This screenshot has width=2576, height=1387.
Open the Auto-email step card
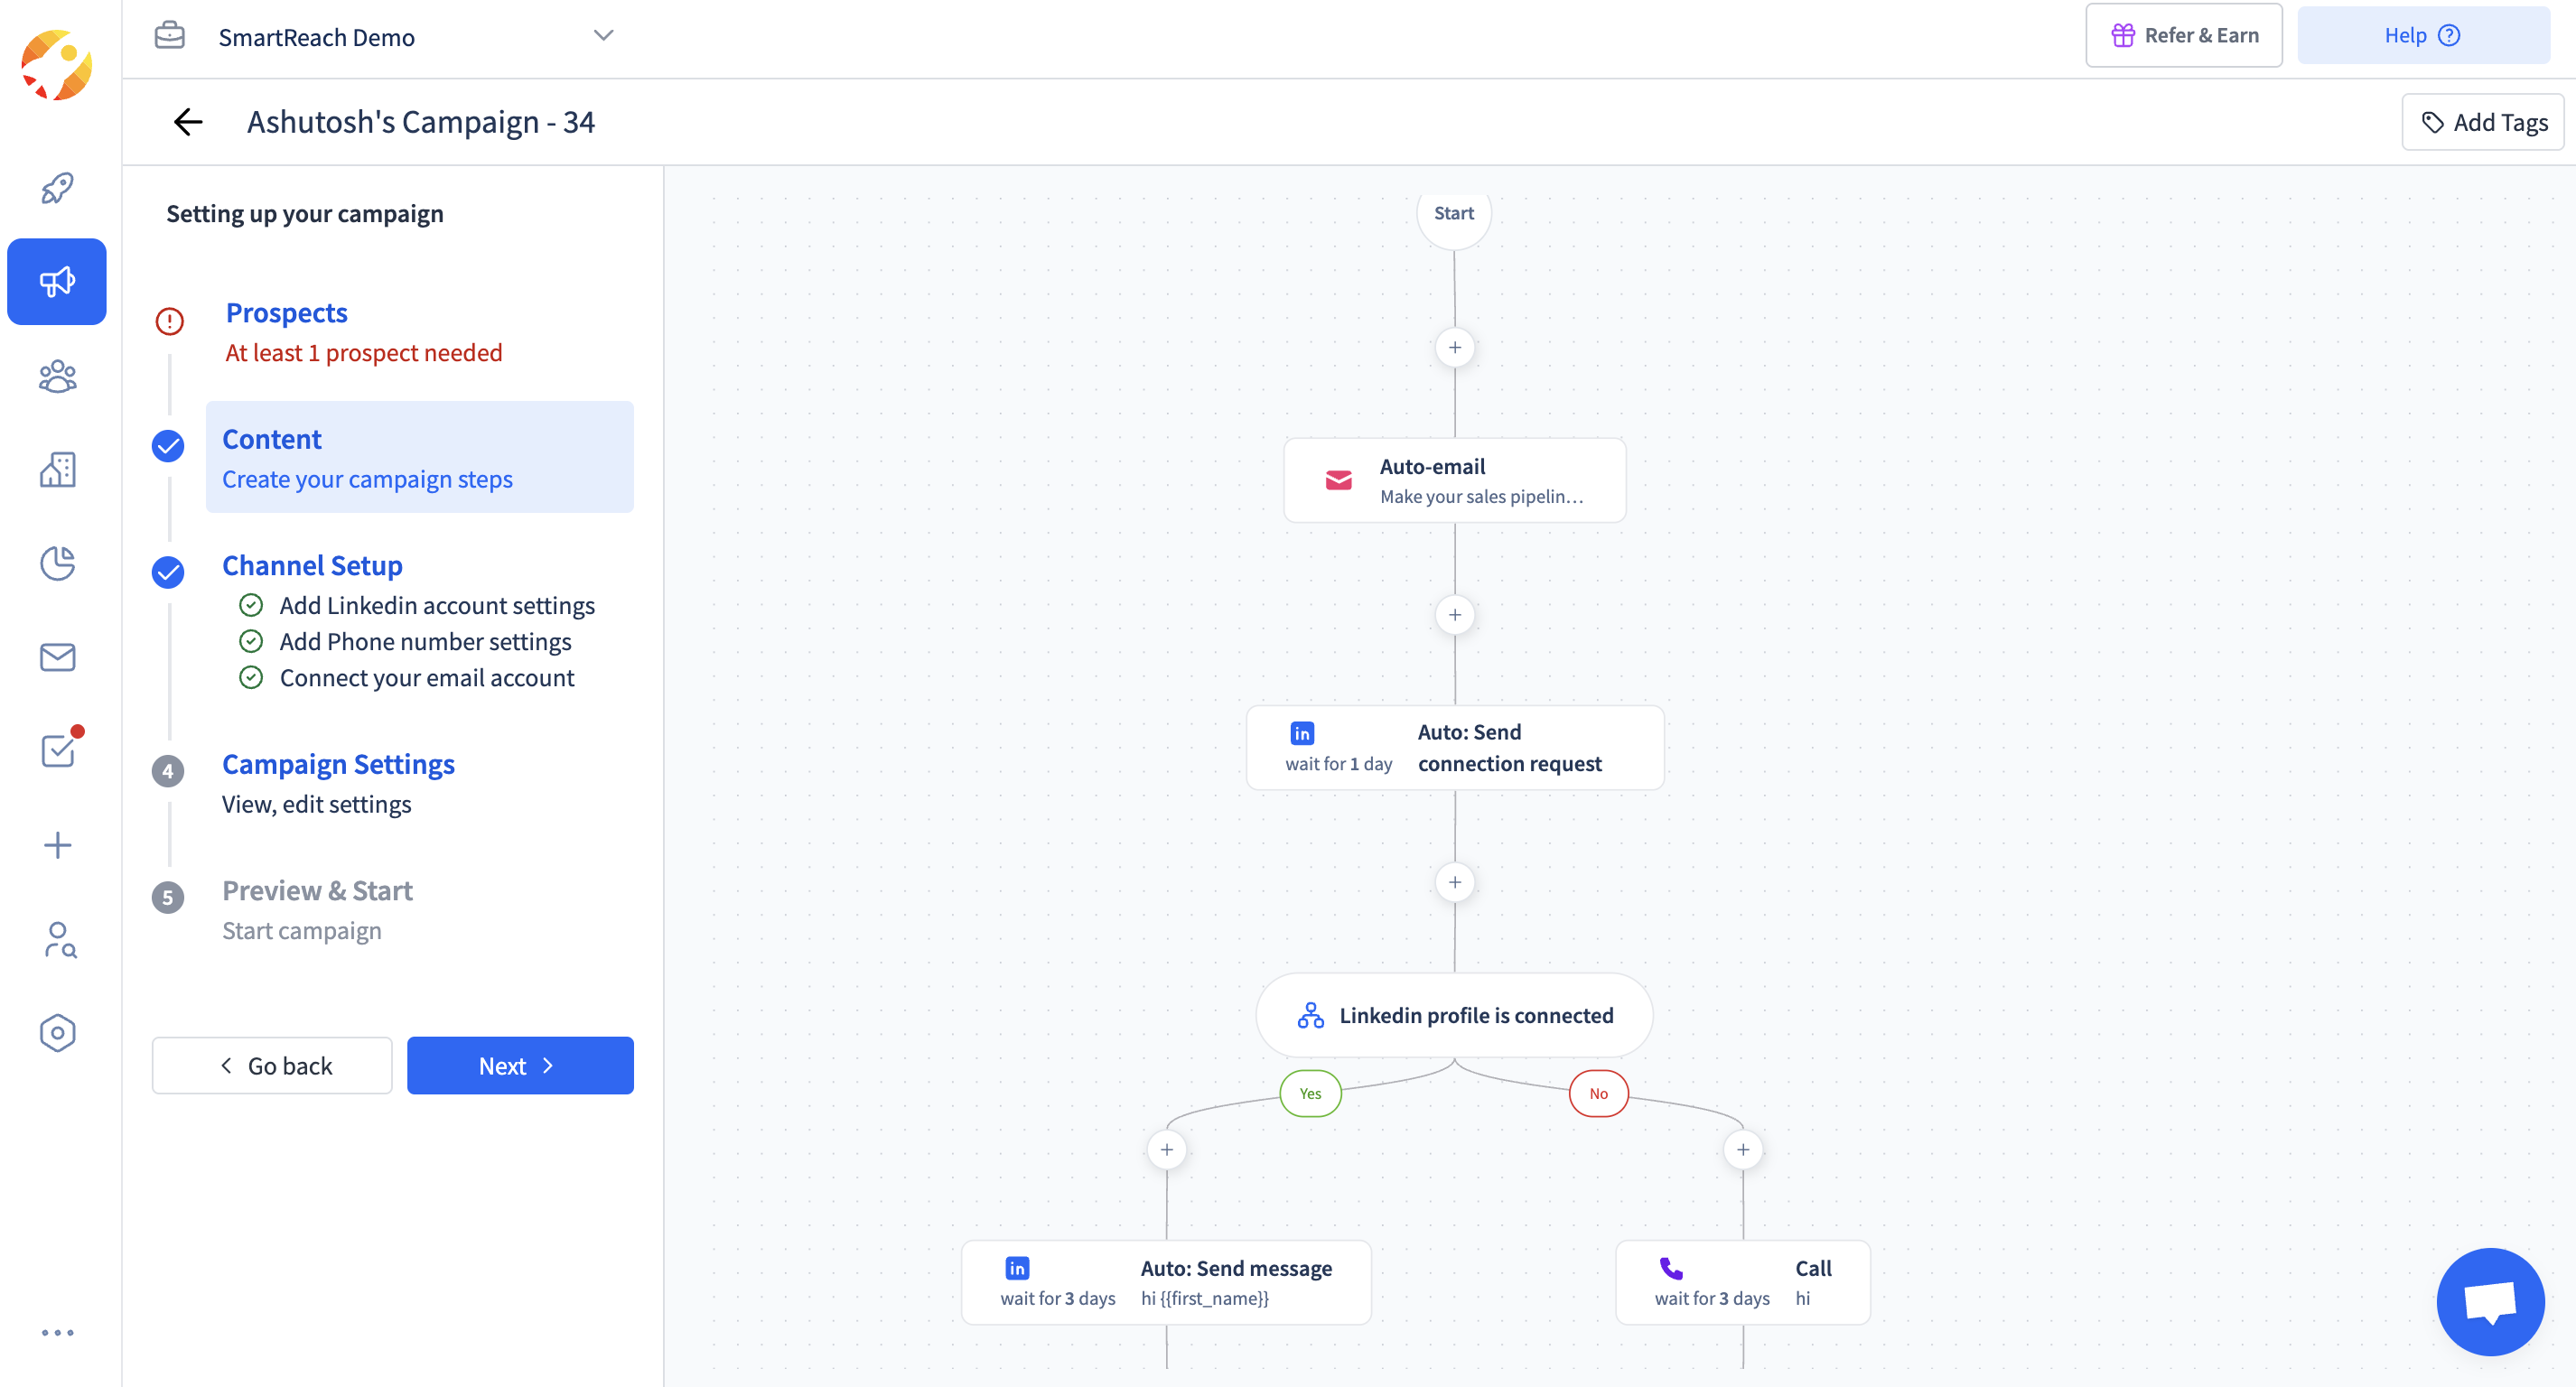1454,480
